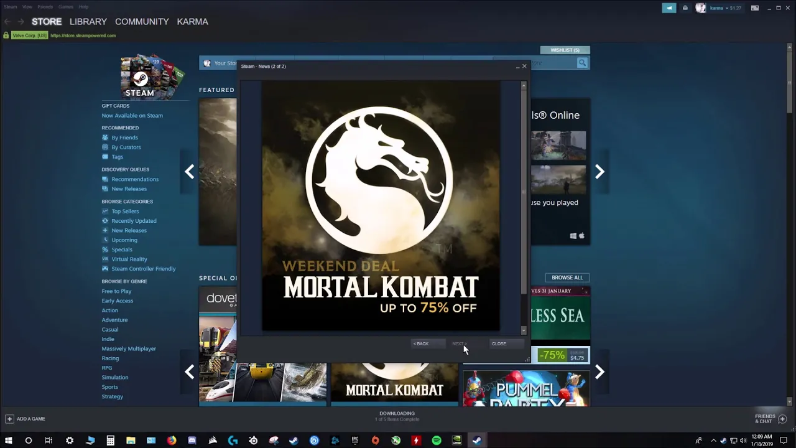Browse Strategy genre
Viewport: 796px width, 448px height.
113,397
